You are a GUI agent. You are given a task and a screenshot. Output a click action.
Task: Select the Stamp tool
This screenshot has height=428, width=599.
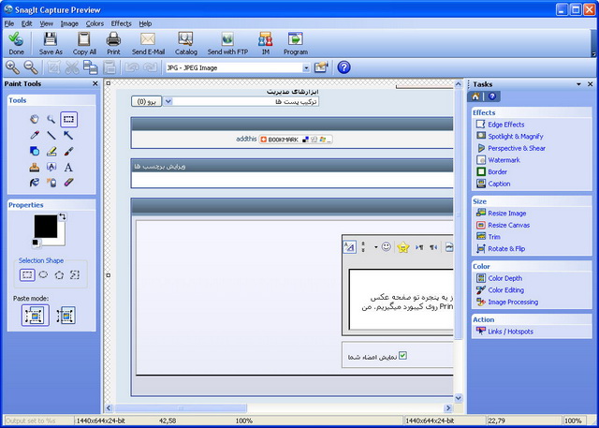pos(35,167)
